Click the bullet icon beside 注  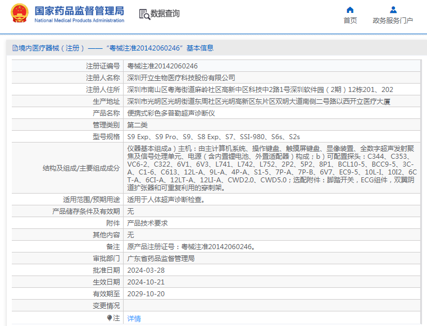pos(110,318)
